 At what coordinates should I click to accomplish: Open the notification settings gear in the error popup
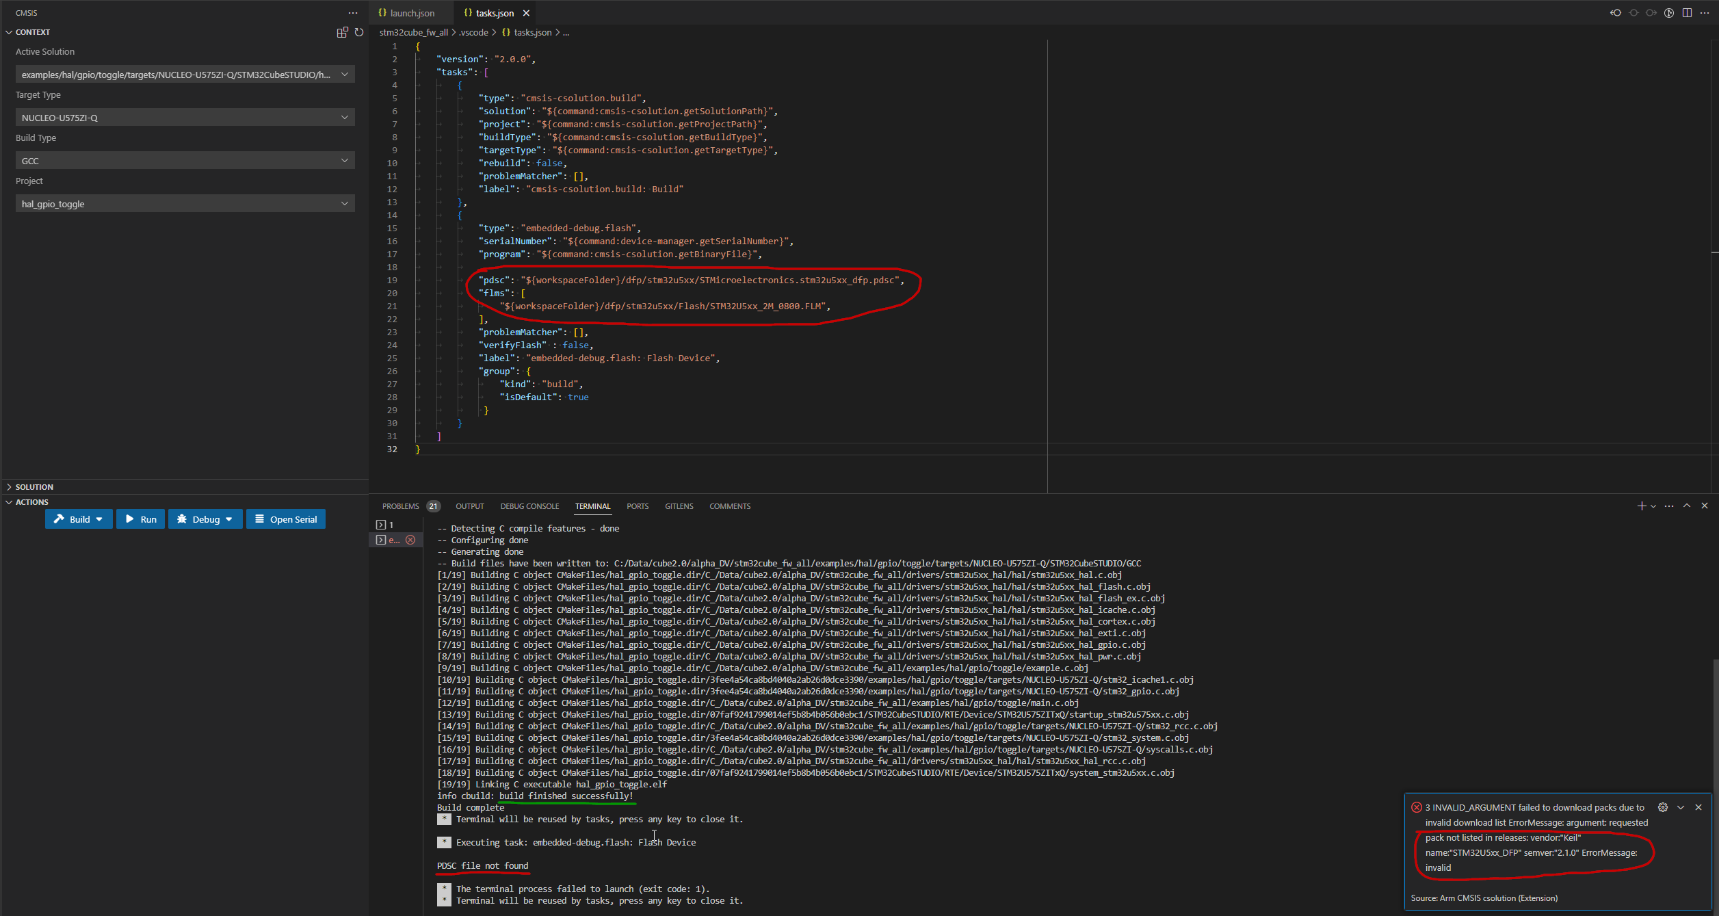pos(1663,807)
